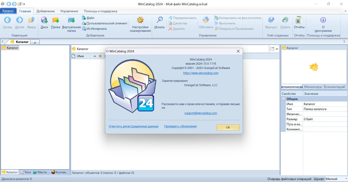Click Очистить регистрационные данные link
Viewport: 348px width, 182px height.
coord(133,126)
